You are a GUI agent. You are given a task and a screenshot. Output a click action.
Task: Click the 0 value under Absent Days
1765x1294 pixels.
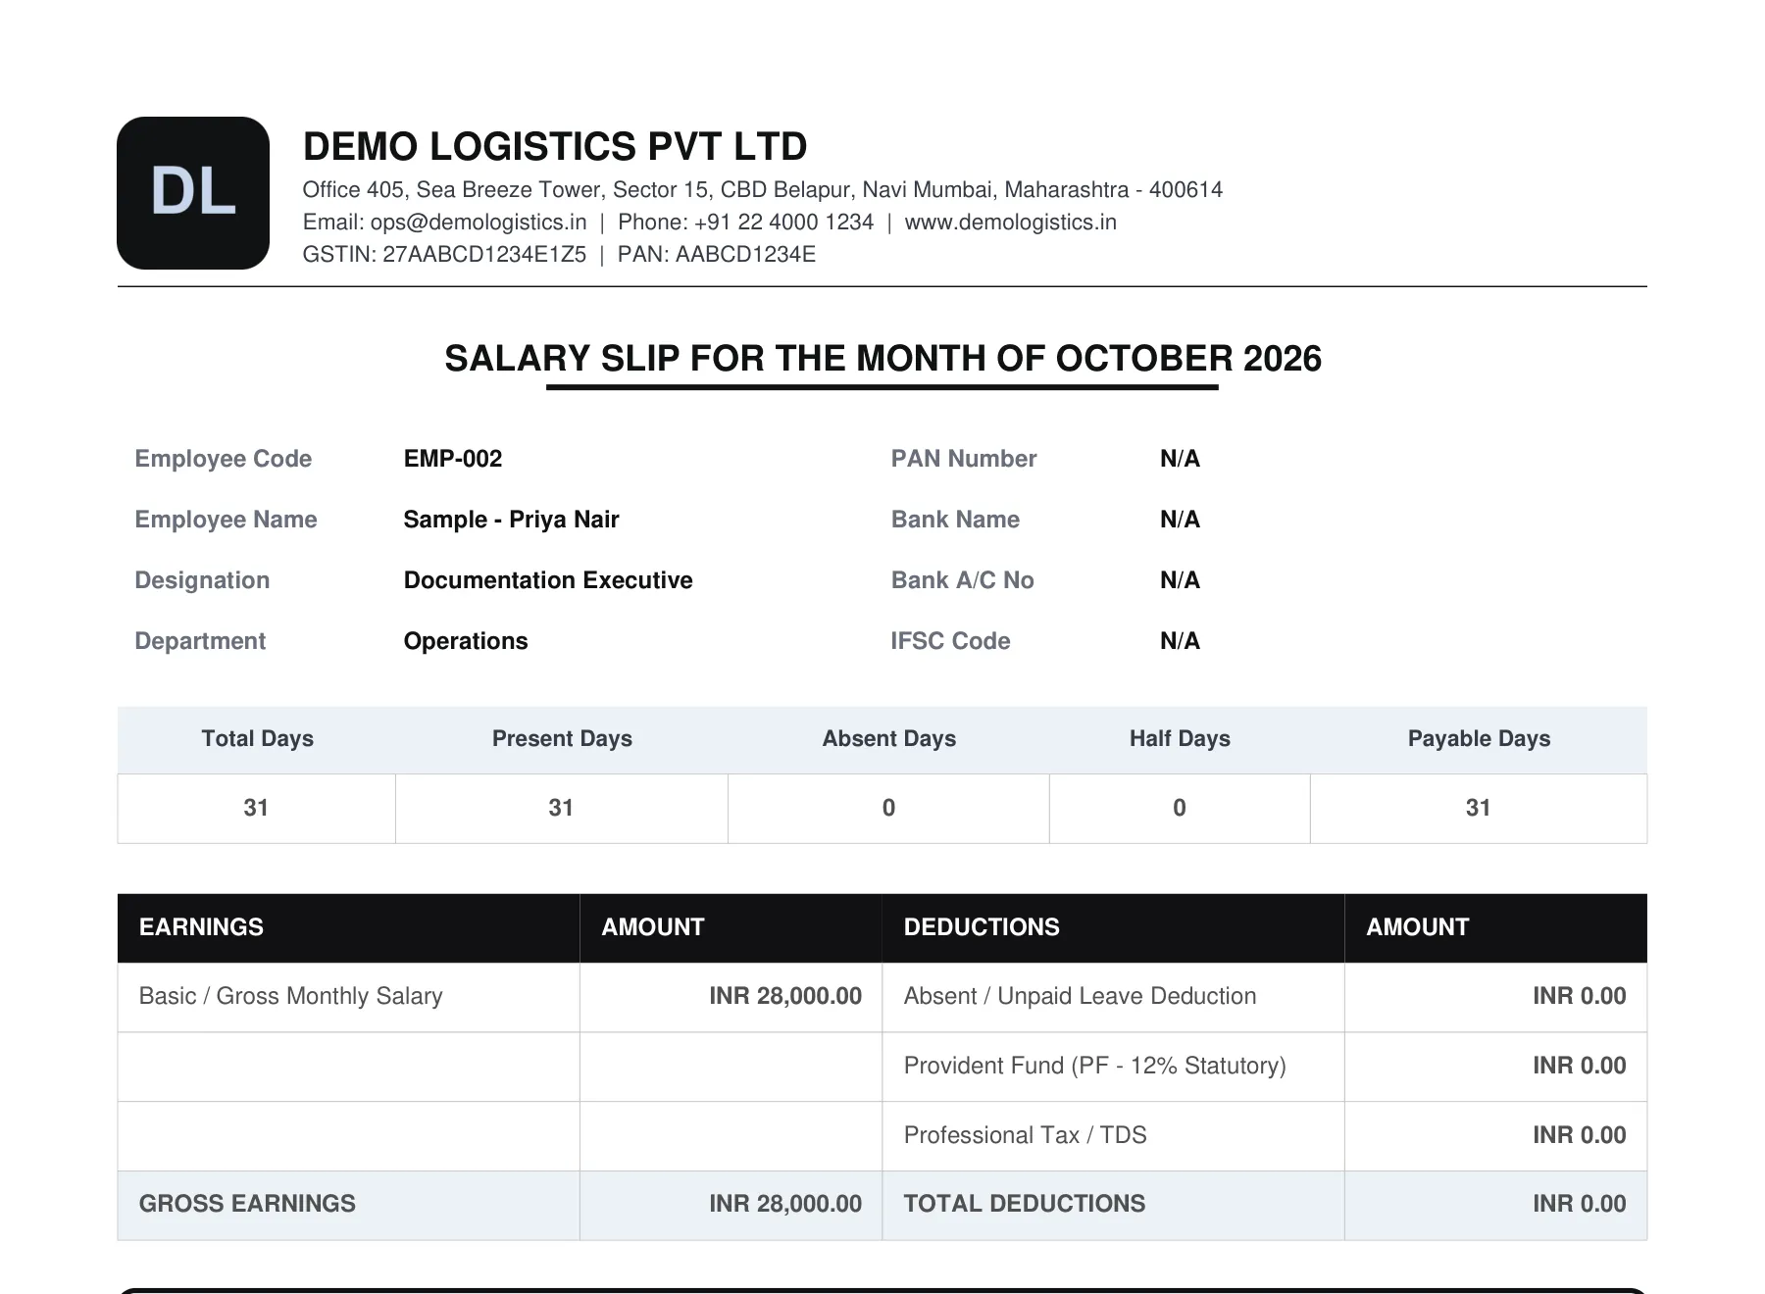tap(888, 808)
